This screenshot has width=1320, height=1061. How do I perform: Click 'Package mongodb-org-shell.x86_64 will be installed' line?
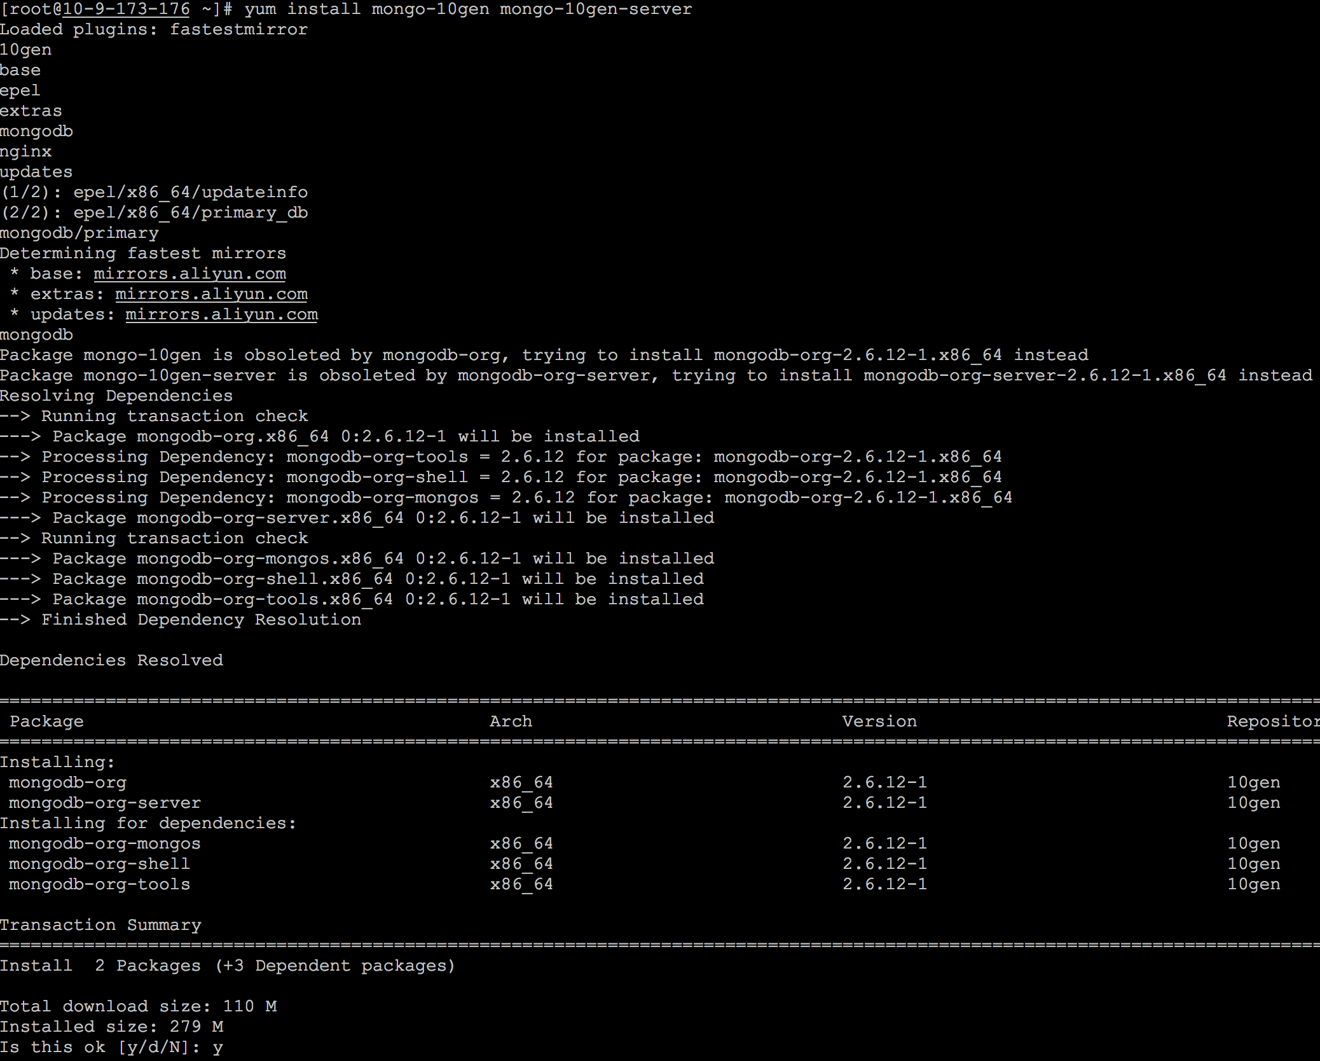(352, 579)
